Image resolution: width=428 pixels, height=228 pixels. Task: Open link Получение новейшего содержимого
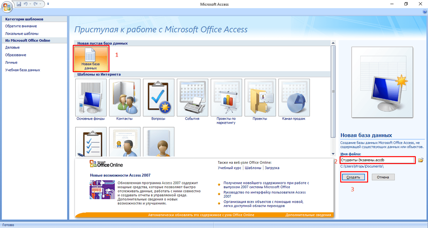[x=266, y=185]
